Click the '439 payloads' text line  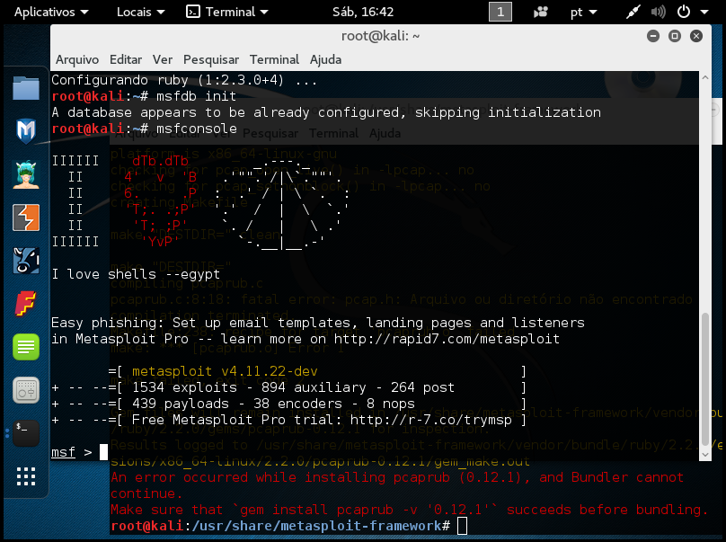point(273,404)
